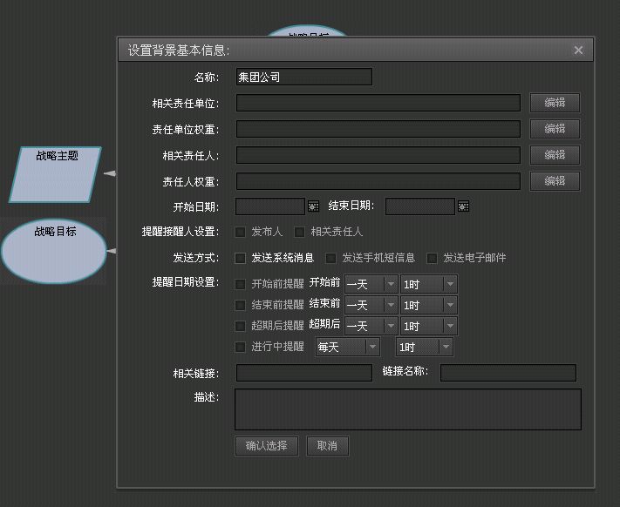This screenshot has height=507, width=620.
Task: Click the arrow beside 战略主题 shape
Action: [110, 173]
